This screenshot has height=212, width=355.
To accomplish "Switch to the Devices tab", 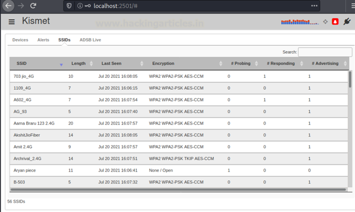I will click(x=20, y=40).
